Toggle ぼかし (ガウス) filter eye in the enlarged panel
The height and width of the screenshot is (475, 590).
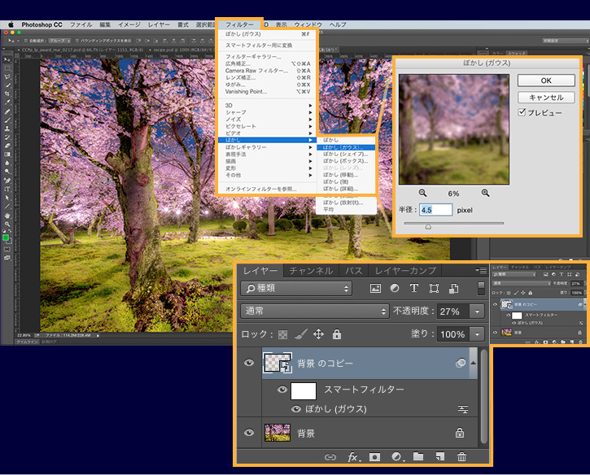296,409
